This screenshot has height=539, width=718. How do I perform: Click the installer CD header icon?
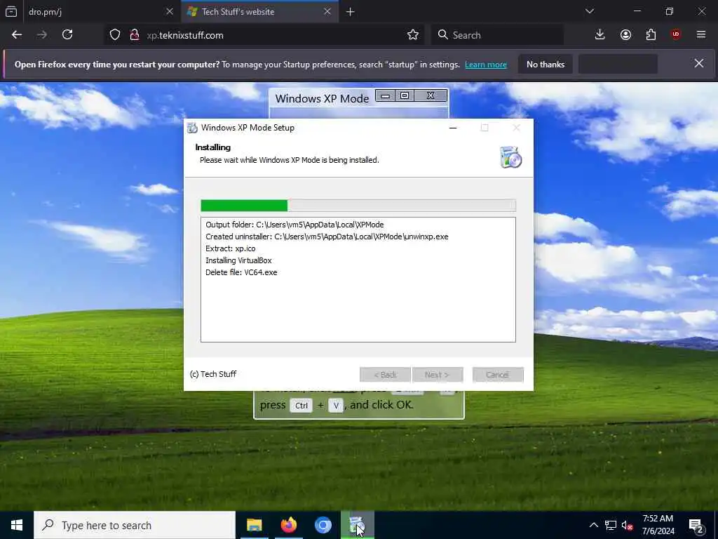[x=510, y=157]
